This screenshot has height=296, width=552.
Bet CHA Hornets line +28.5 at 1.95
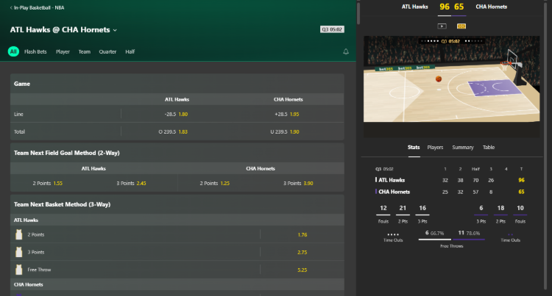tap(287, 114)
